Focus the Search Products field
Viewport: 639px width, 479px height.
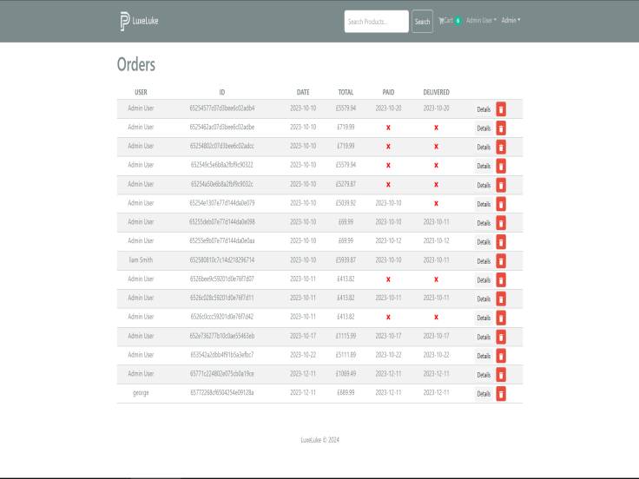376,21
